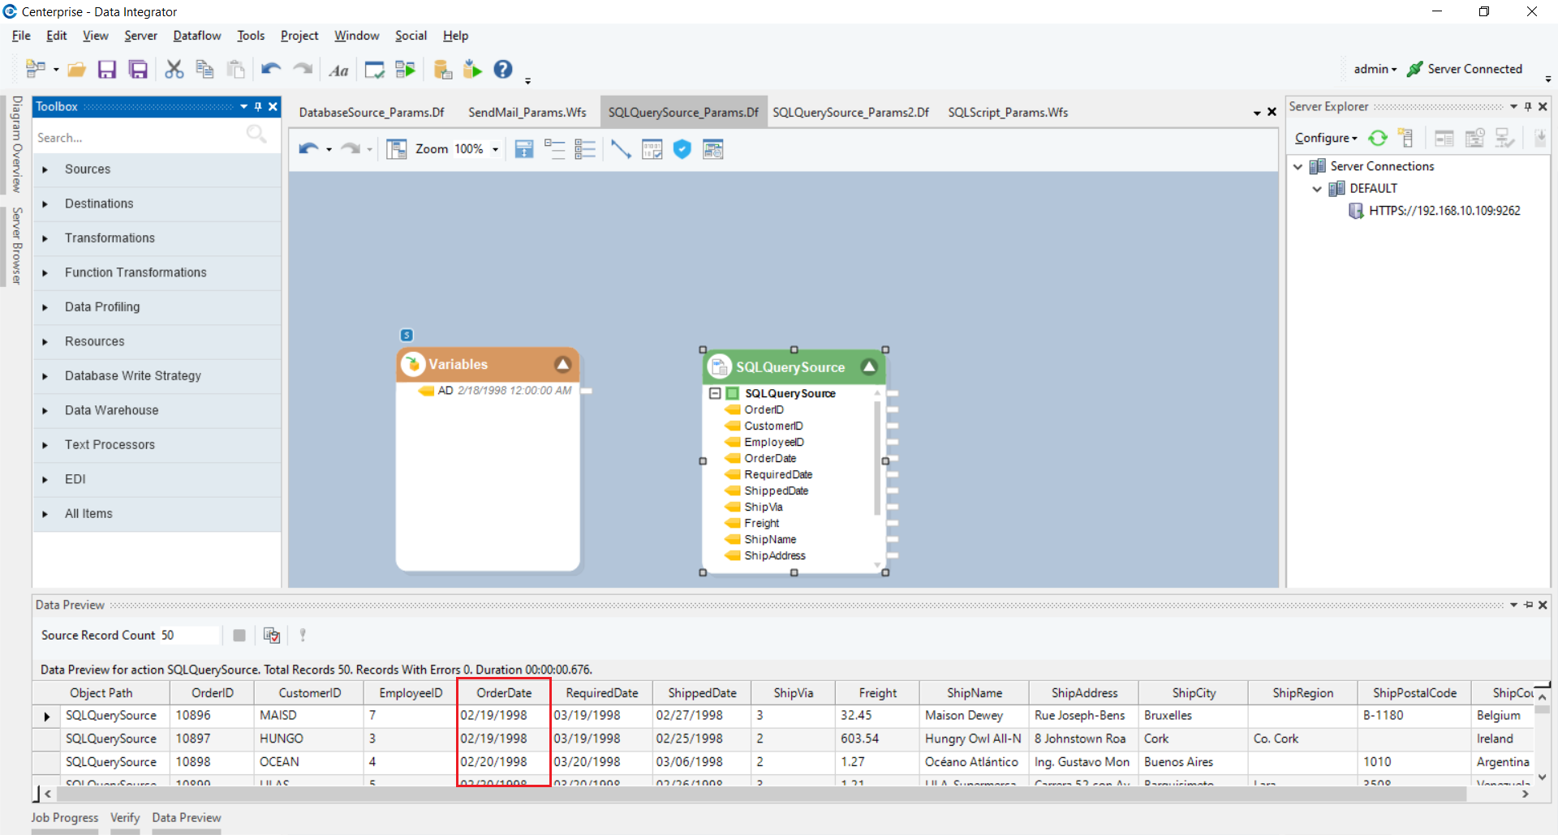Click the undo arrow in dataflow toolbar
This screenshot has height=835, width=1558.
pos(308,149)
